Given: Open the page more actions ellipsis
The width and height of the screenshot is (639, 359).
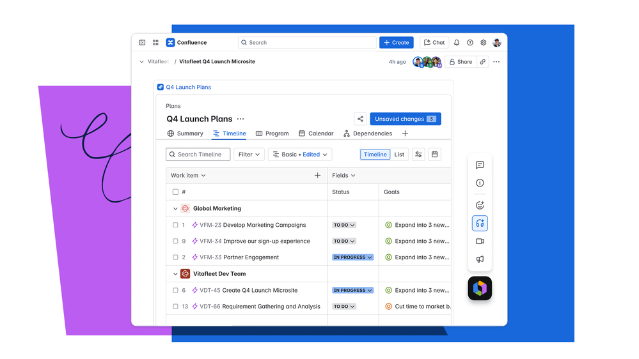Looking at the screenshot, I should pyautogui.click(x=496, y=62).
